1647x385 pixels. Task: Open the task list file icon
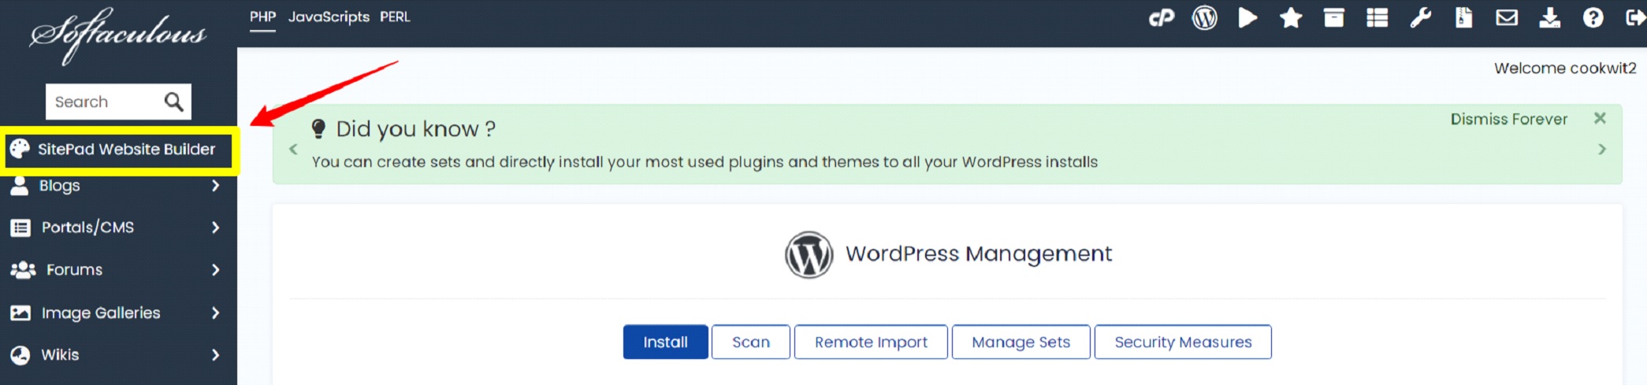[x=1463, y=17]
